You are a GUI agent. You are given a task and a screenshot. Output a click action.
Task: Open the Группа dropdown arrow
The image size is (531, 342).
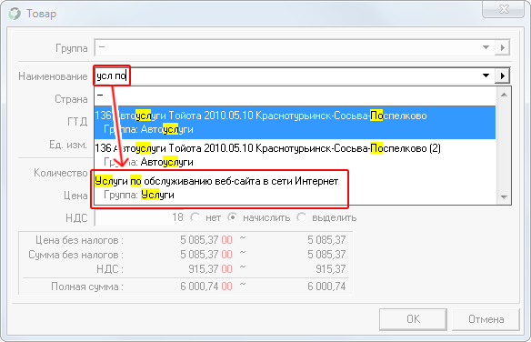(x=486, y=47)
